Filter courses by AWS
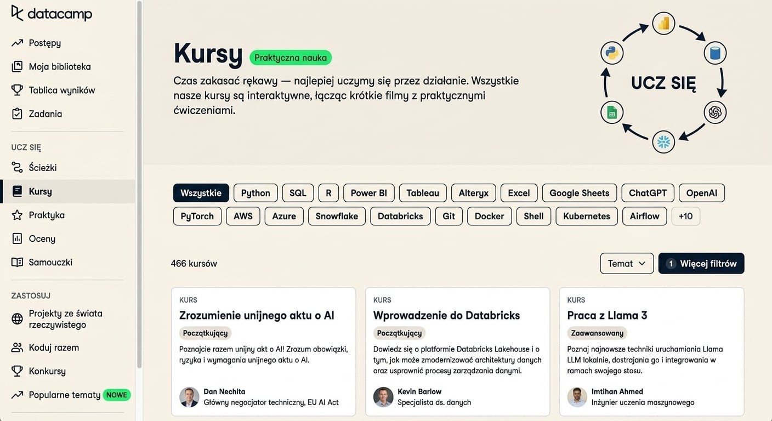This screenshot has width=772, height=421. coord(243,216)
